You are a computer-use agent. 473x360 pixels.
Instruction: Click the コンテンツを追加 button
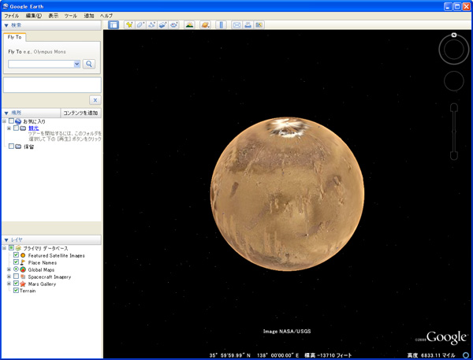click(x=80, y=113)
